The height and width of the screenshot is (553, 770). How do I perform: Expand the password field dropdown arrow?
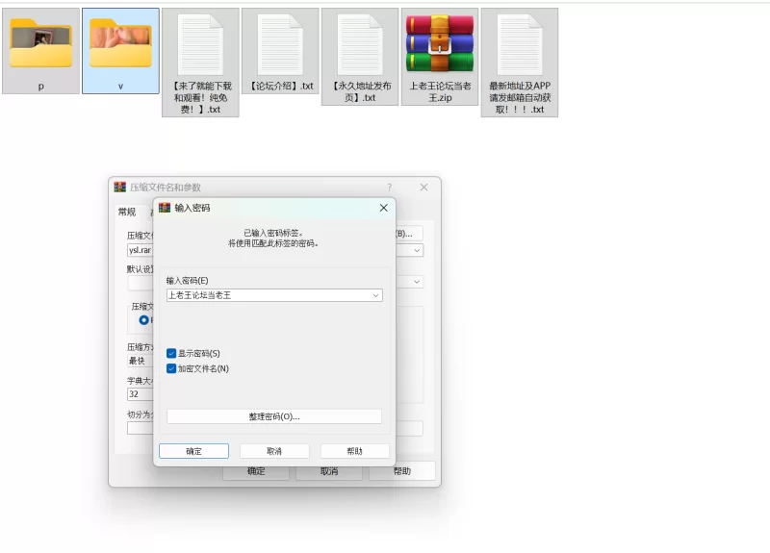[x=375, y=295]
